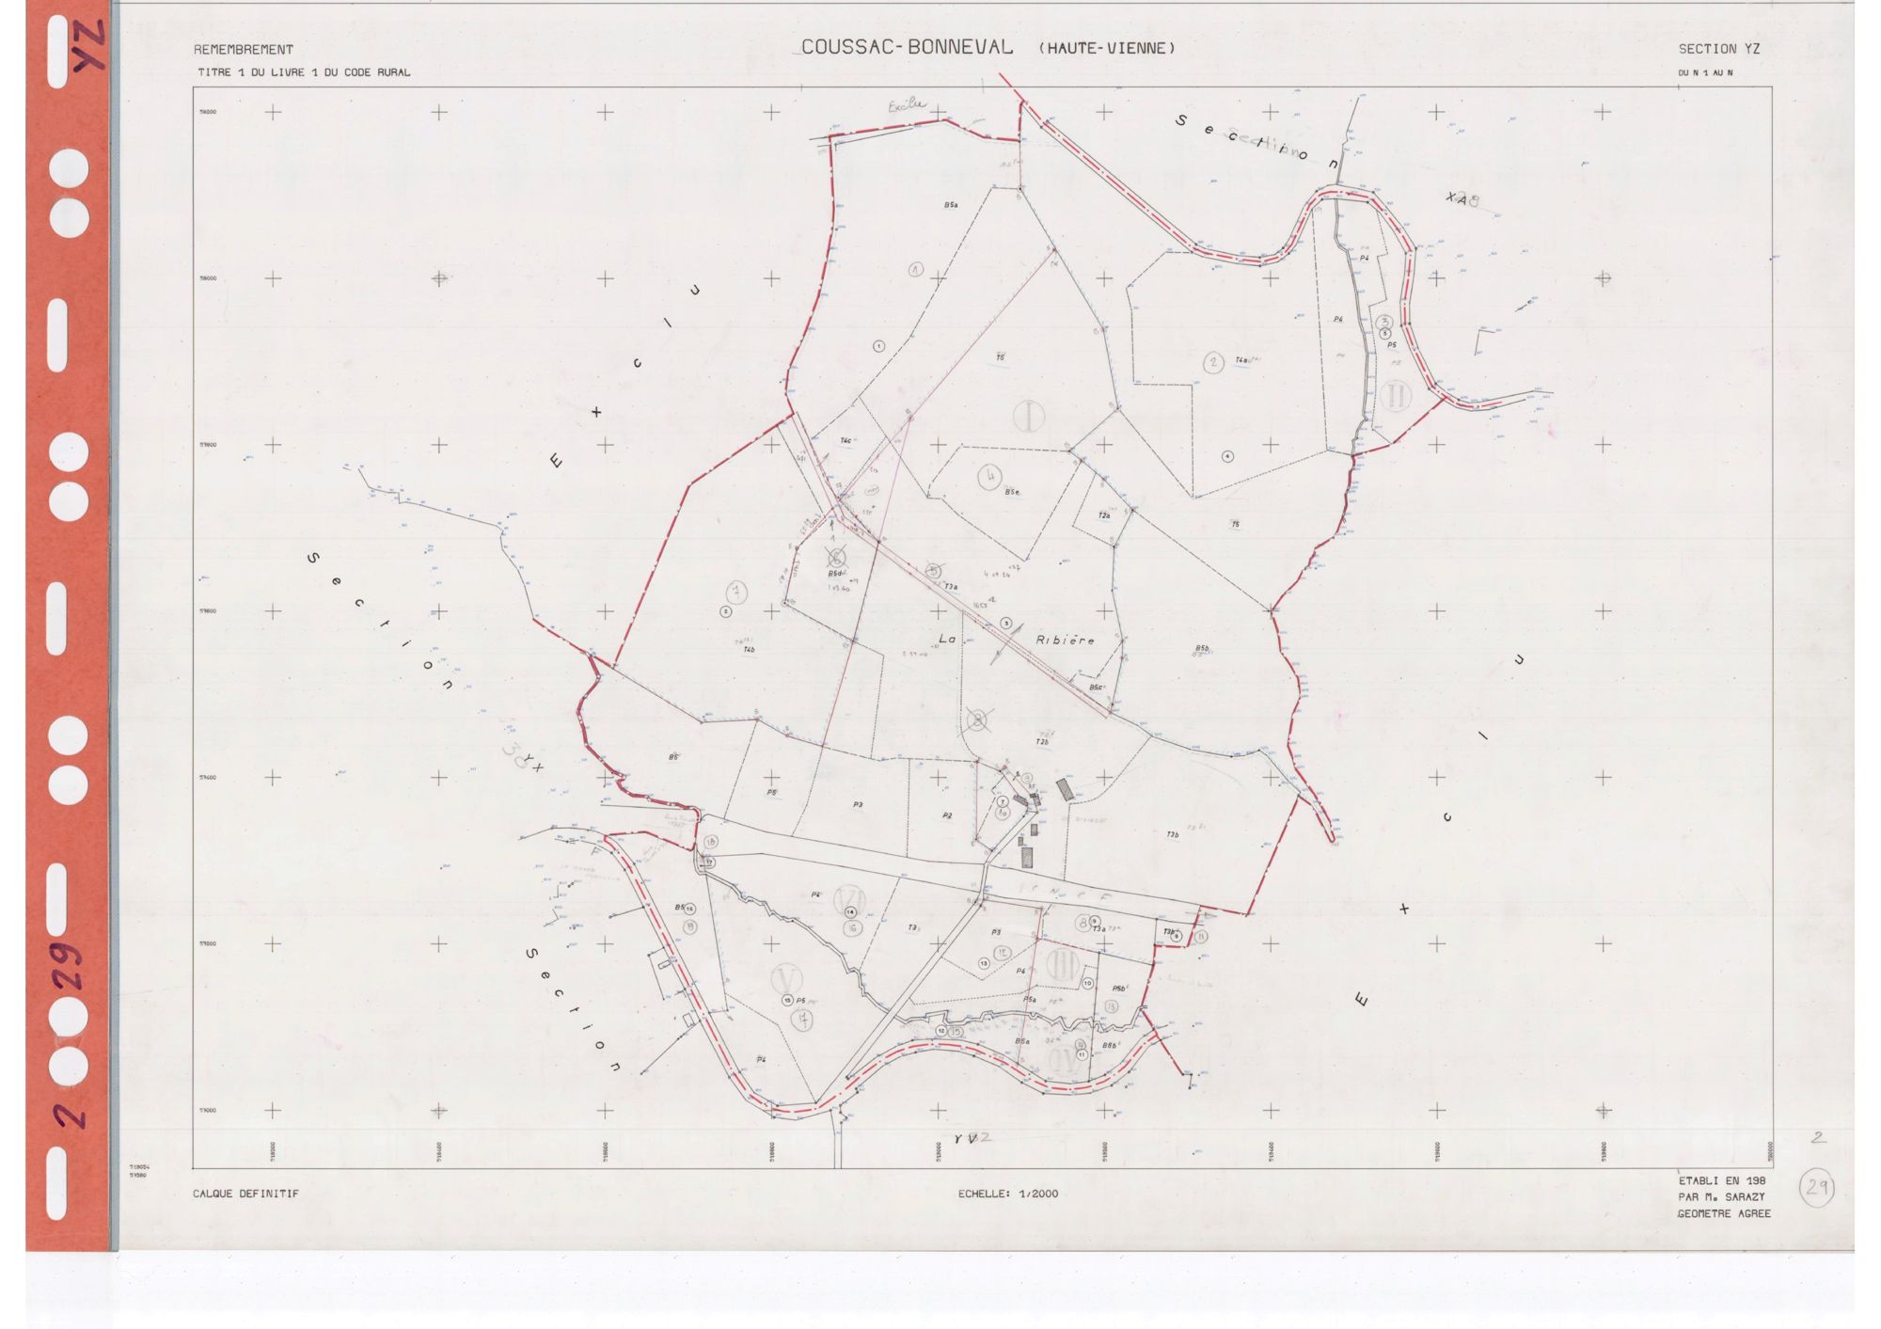Click the handwritten 'Exclu' note at top
1881x1329 pixels.
pyautogui.click(x=907, y=106)
